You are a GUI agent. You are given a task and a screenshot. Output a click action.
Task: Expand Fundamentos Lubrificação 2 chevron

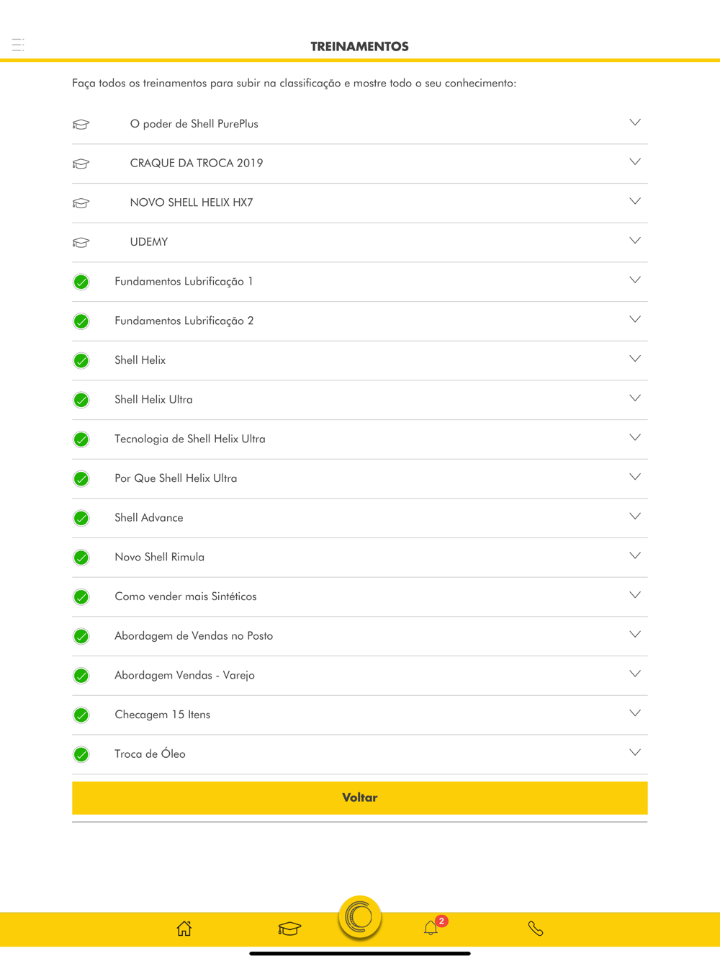[635, 319]
